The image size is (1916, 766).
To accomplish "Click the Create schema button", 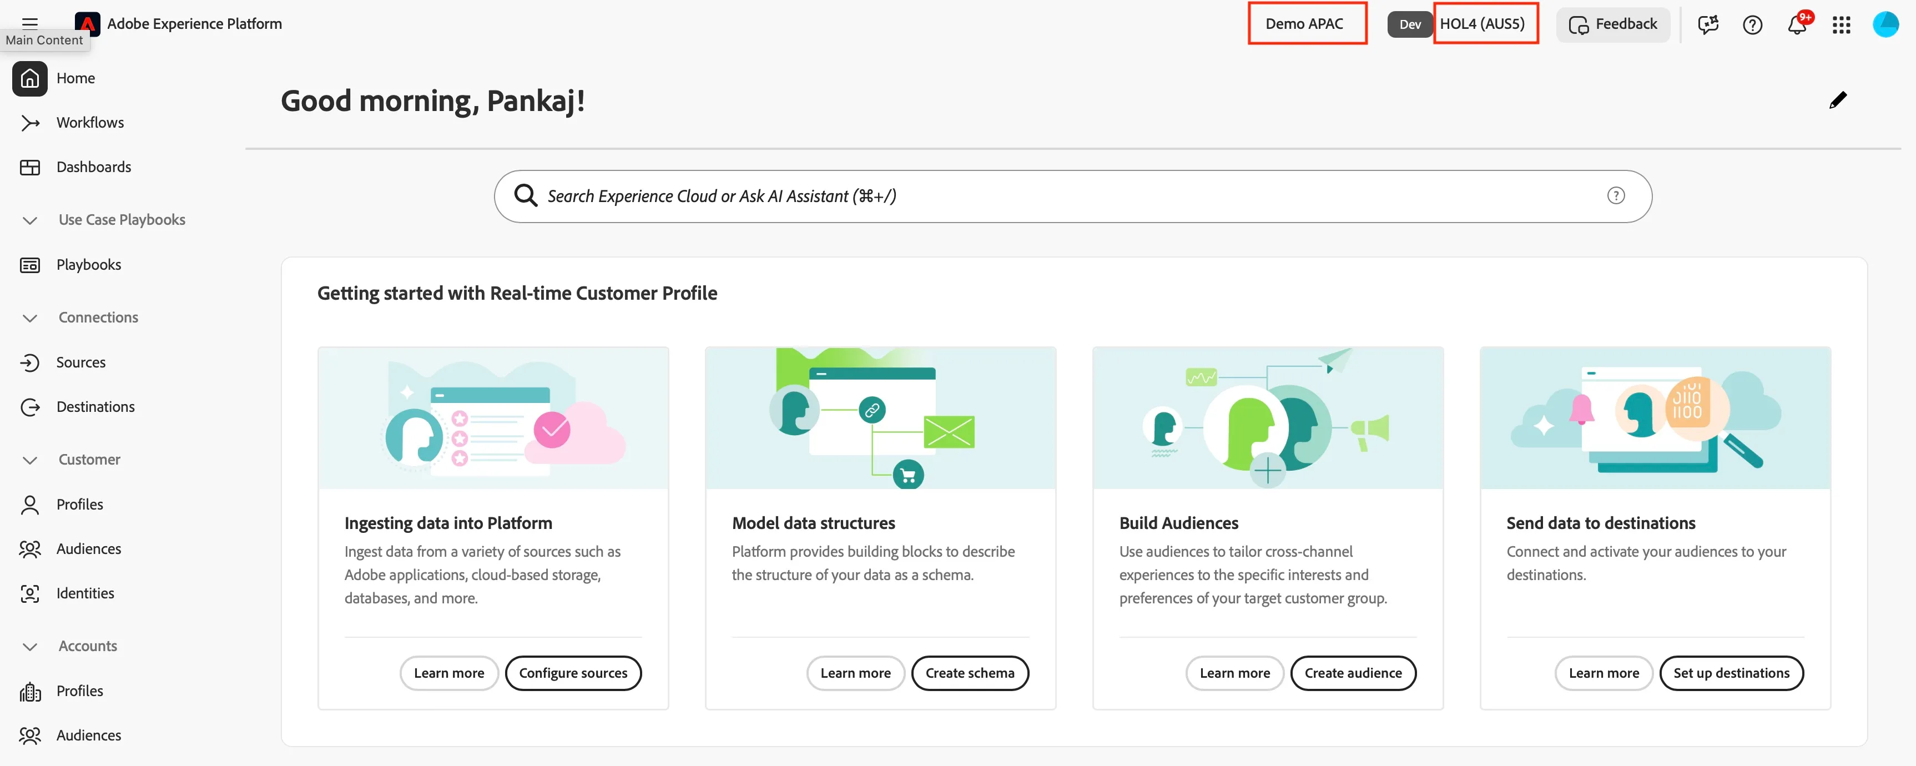I will click(x=969, y=673).
